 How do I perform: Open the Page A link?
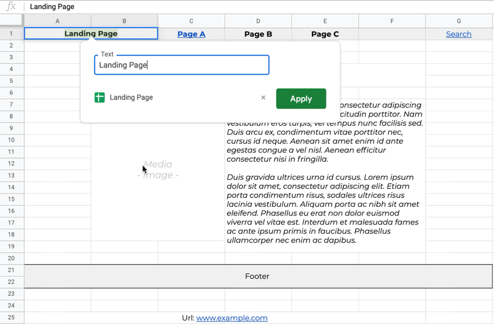(191, 34)
